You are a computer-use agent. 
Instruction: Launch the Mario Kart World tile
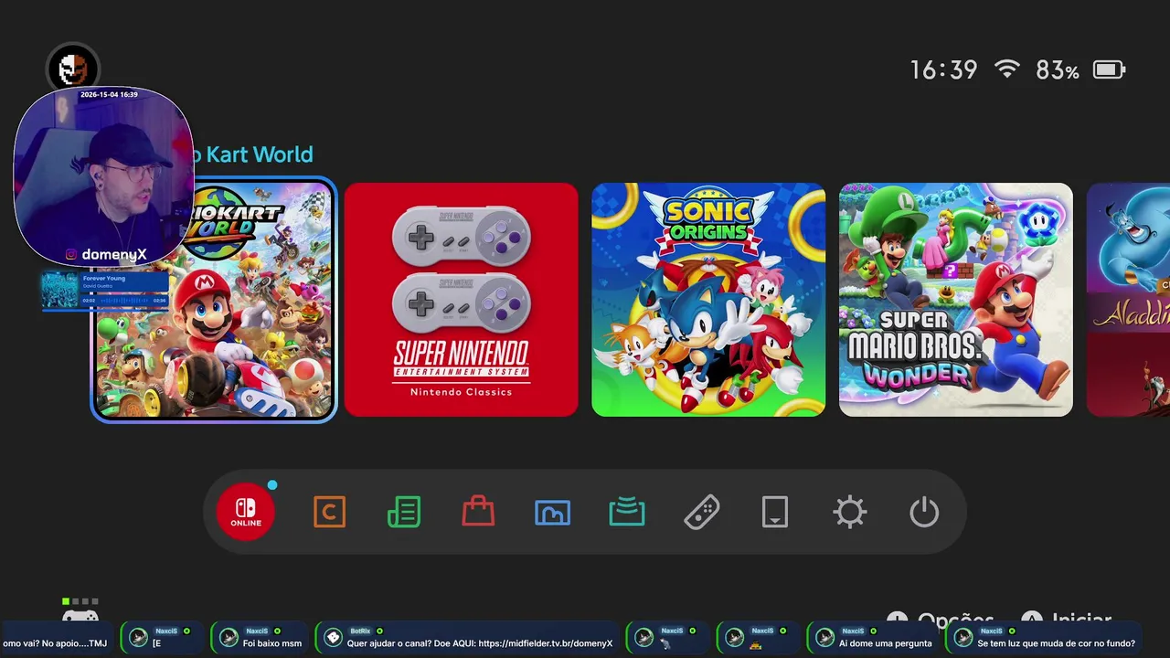pyautogui.click(x=214, y=300)
